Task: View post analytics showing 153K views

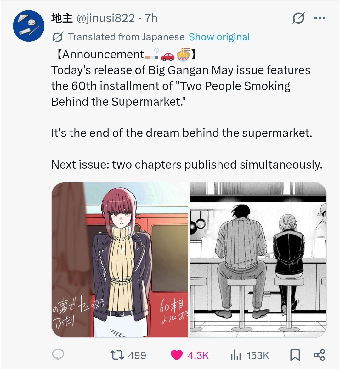Action: (236, 355)
